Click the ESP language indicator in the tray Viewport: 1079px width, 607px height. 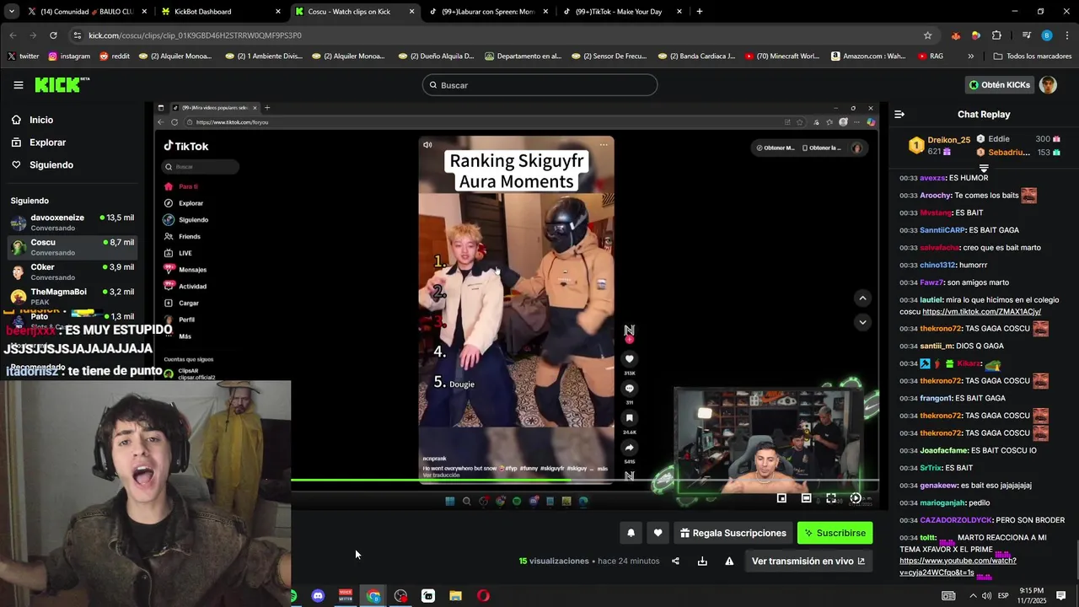pos(1003,596)
